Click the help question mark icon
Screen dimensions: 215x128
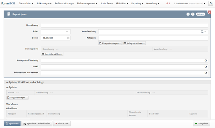(x=193, y=14)
